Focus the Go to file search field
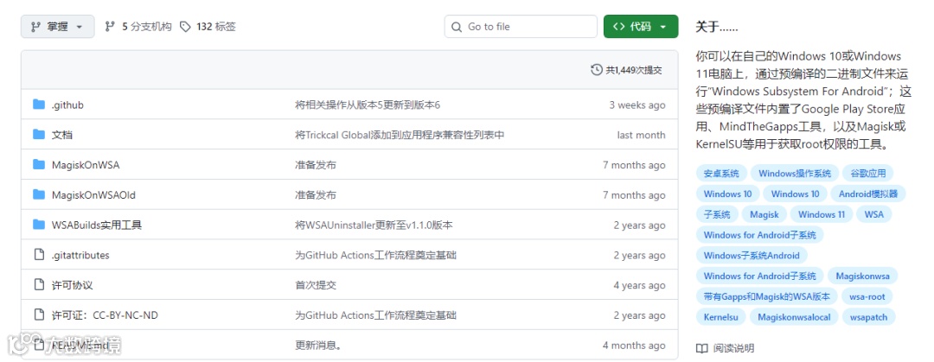Viewport: 934px width, 362px height. [x=521, y=27]
